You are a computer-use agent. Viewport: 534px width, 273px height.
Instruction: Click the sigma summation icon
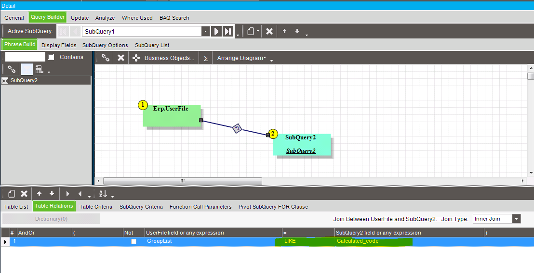pos(206,58)
